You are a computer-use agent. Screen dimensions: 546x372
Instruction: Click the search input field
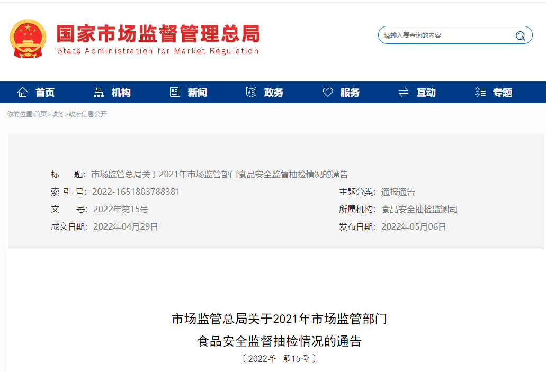tap(445, 35)
